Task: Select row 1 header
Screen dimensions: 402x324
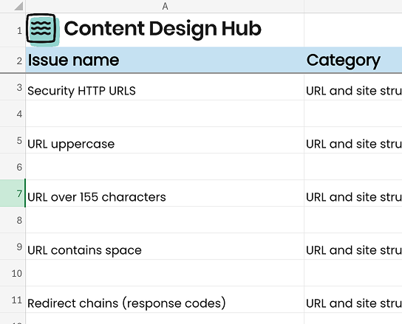Action: tap(13, 30)
